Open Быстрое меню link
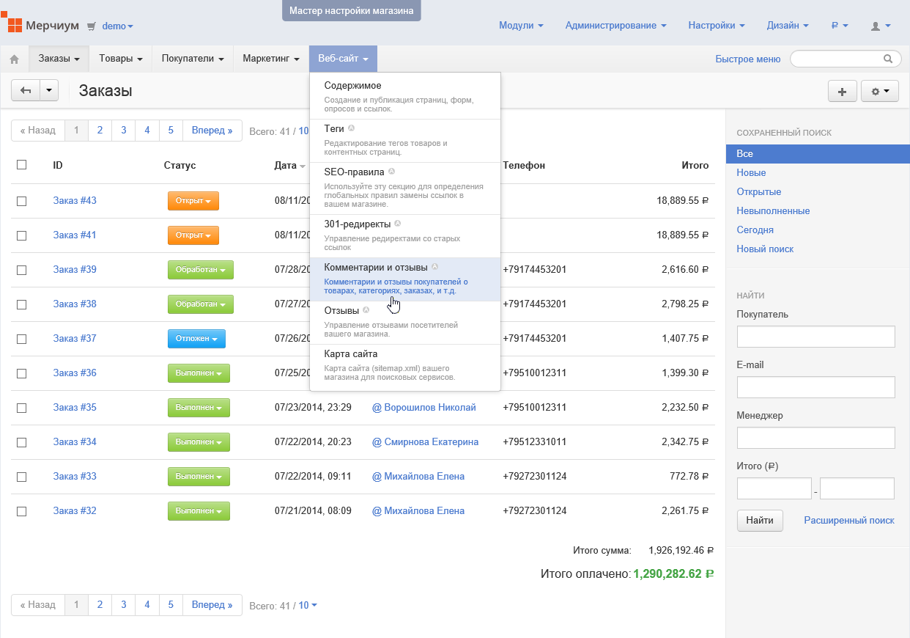 [748, 59]
